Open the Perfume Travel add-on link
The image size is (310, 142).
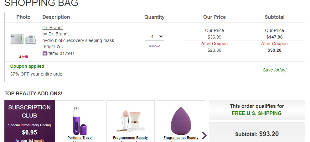coord(80,138)
